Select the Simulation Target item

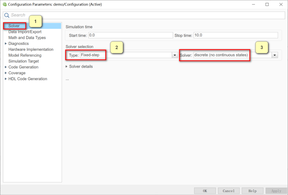click(x=23, y=61)
